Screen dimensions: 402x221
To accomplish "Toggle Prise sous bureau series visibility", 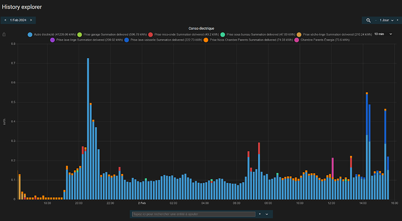I will tap(258, 34).
